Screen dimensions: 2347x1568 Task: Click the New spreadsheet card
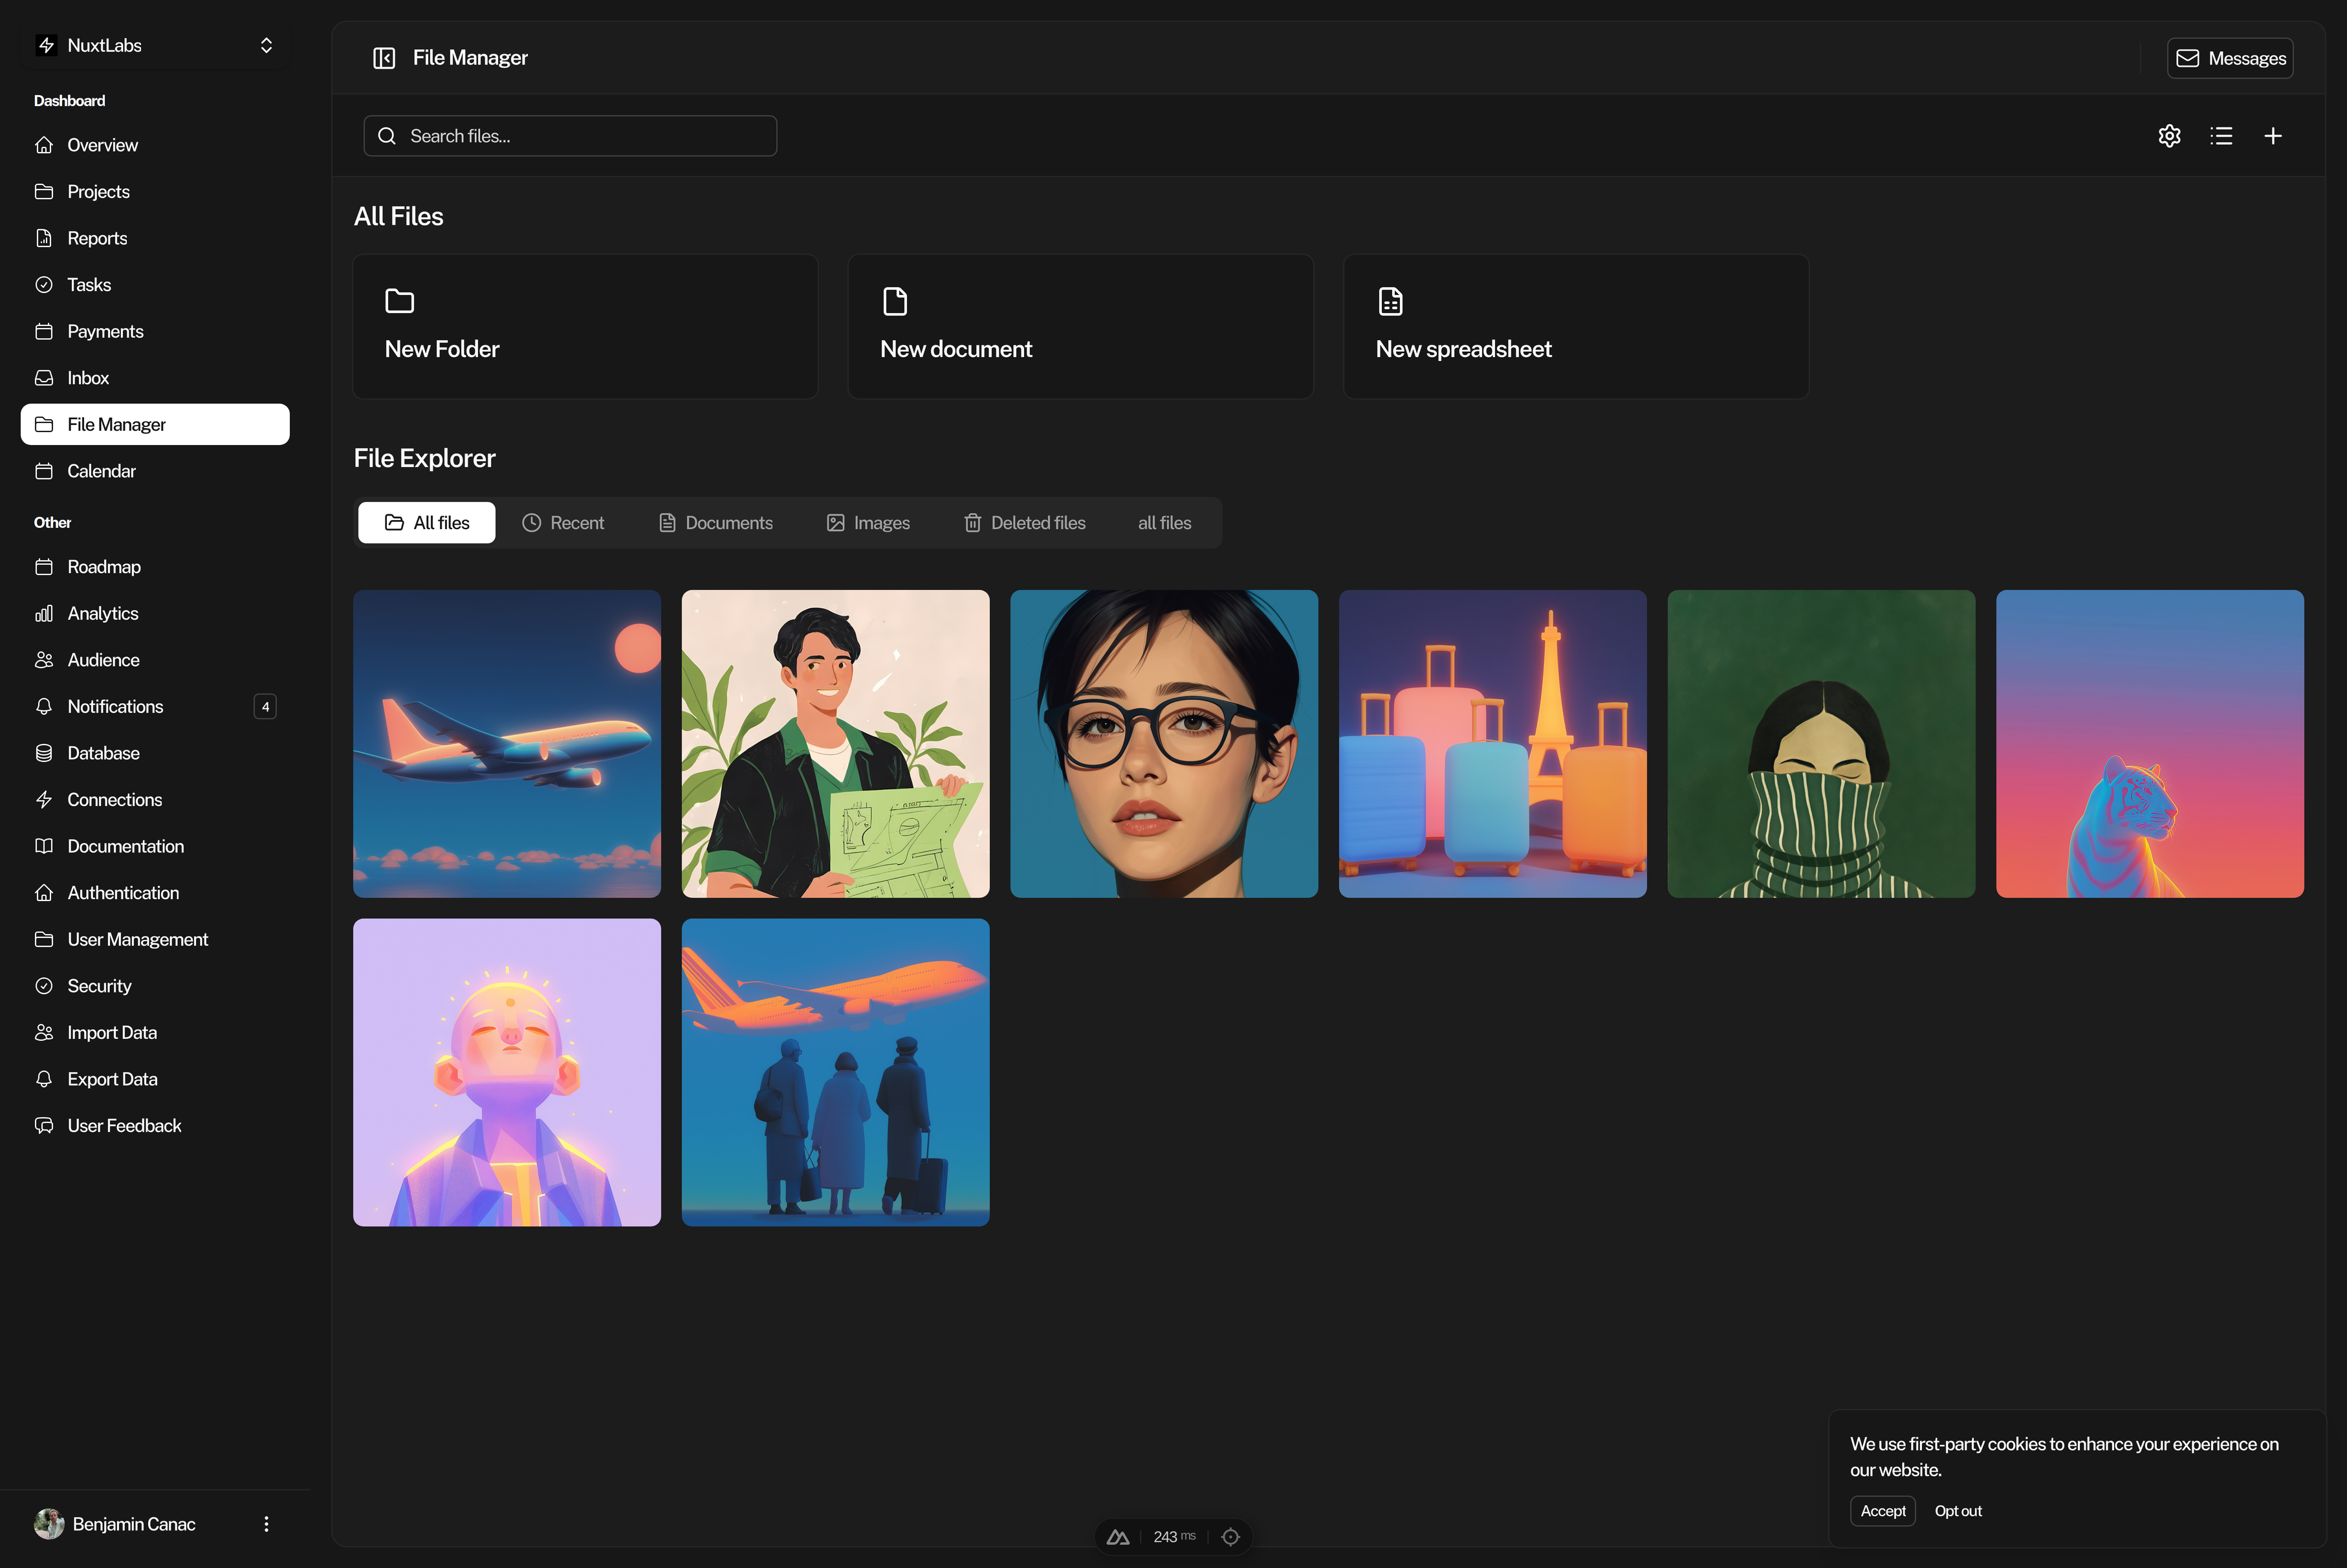click(1575, 326)
